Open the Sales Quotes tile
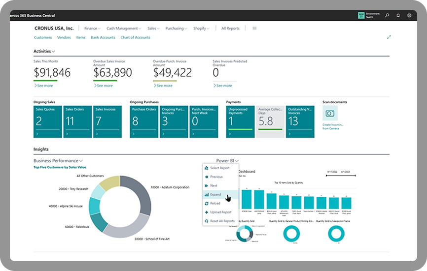427x271 pixels. (x=48, y=121)
